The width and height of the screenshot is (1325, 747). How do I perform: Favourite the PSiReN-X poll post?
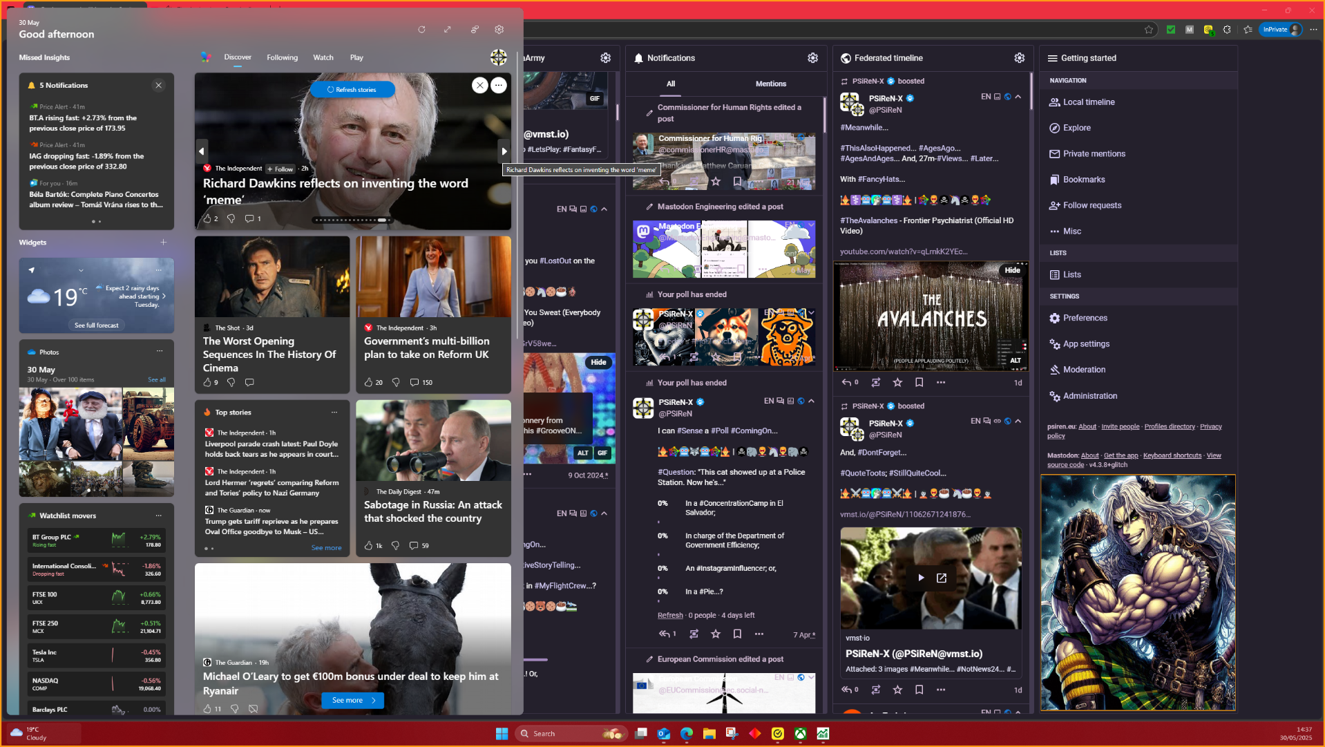[x=716, y=634]
